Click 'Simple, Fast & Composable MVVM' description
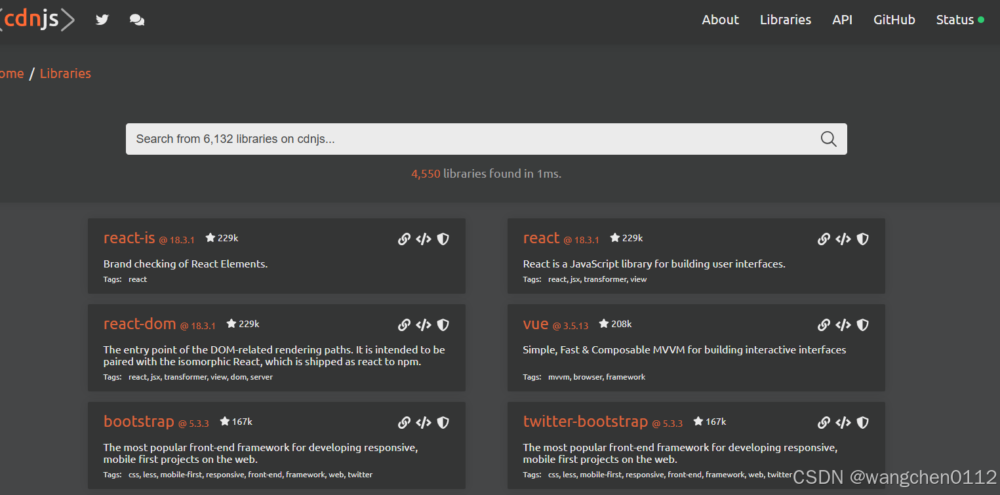 tap(685, 350)
